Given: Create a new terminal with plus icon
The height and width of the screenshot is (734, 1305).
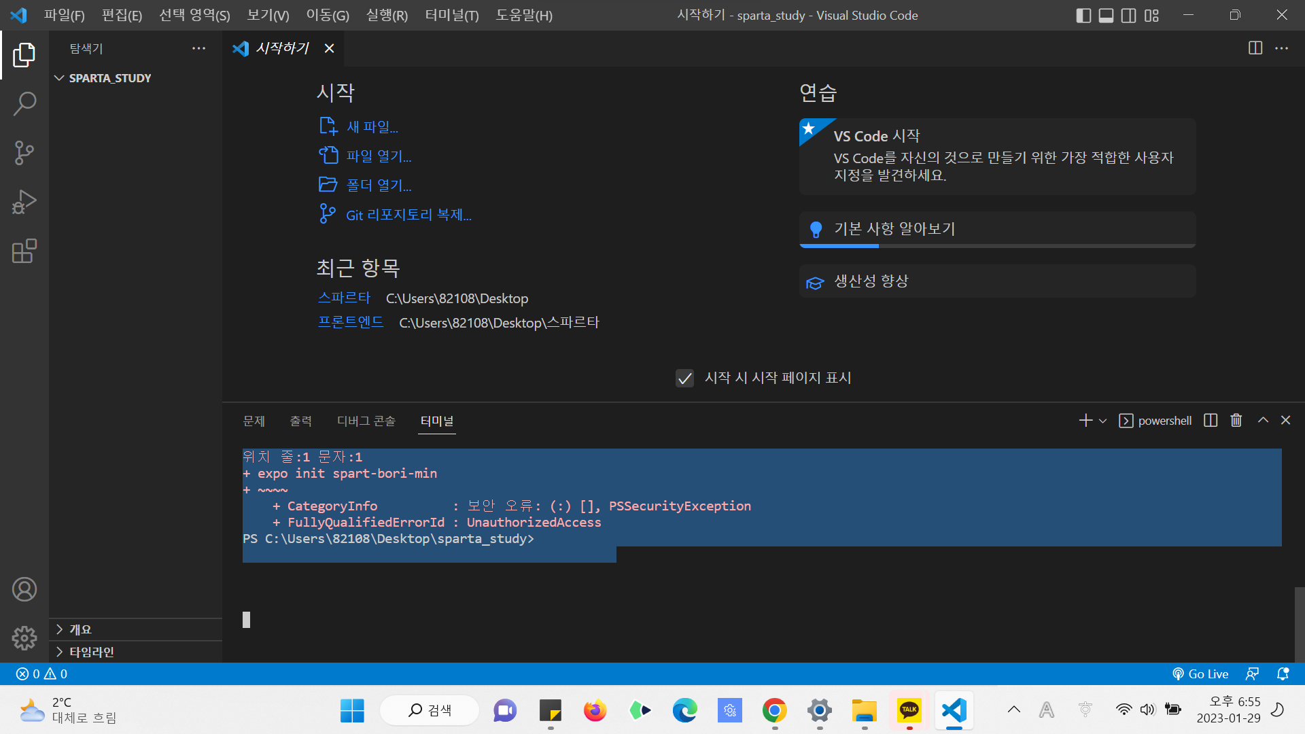Looking at the screenshot, I should coord(1085,421).
